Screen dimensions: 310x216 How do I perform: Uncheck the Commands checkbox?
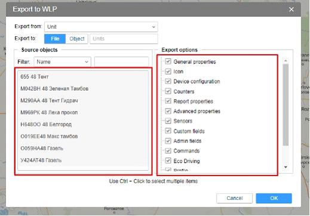point(168,151)
